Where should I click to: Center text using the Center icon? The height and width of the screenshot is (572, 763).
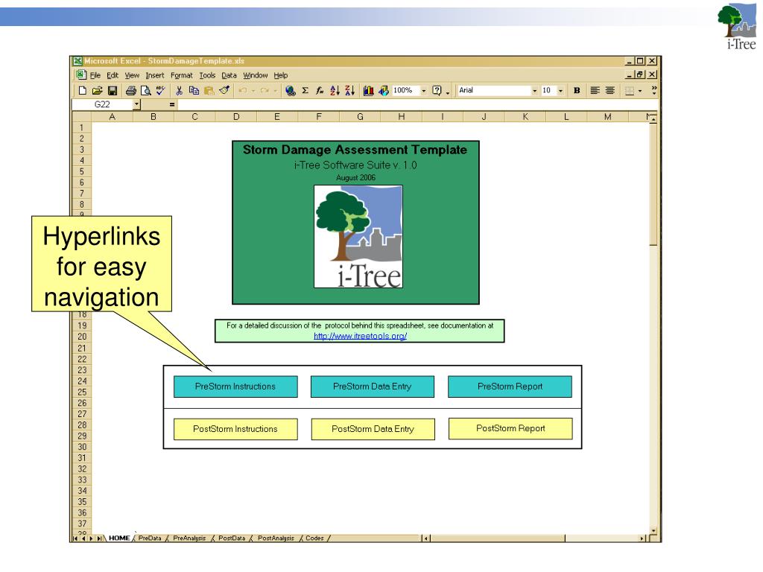pyautogui.click(x=610, y=90)
